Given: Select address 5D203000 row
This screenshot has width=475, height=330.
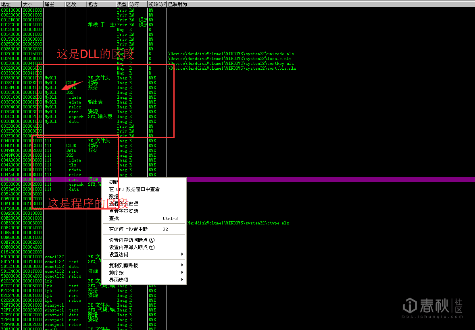Looking at the screenshot, I should (237, 276).
